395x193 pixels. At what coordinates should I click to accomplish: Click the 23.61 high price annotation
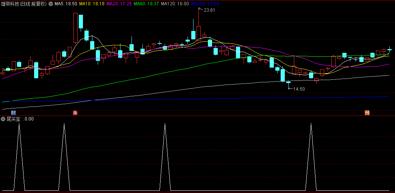click(x=209, y=10)
